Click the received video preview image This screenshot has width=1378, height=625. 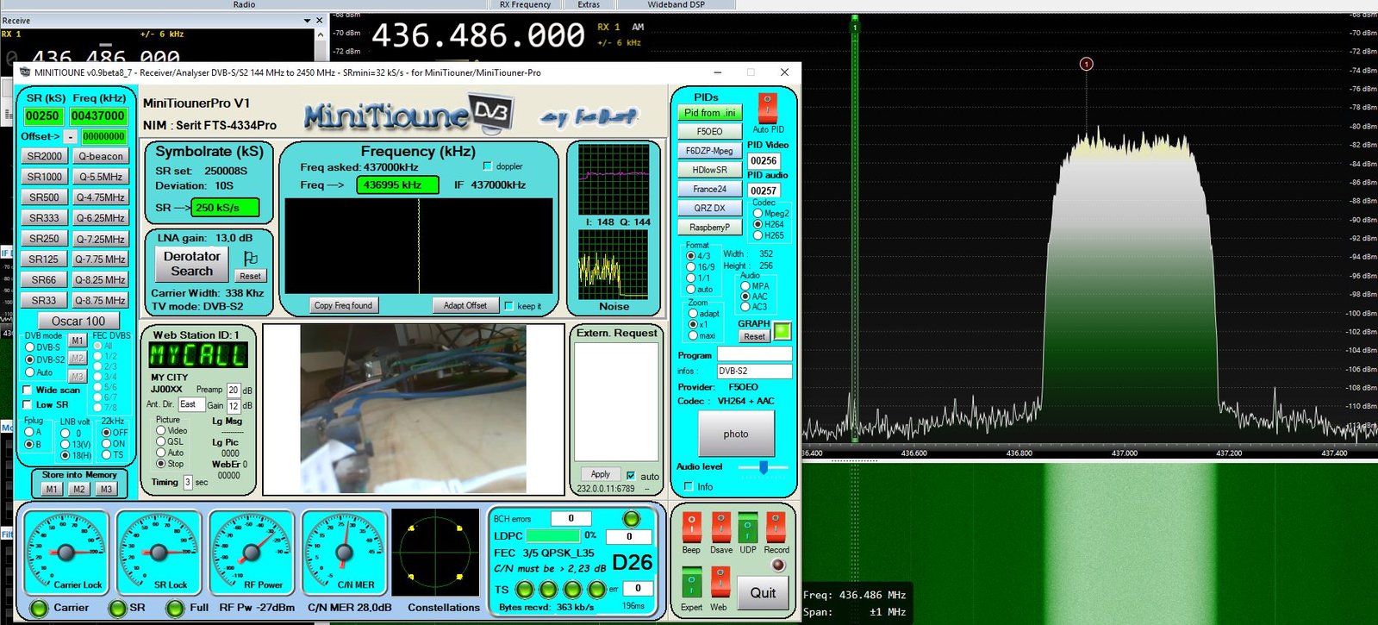pyautogui.click(x=413, y=409)
